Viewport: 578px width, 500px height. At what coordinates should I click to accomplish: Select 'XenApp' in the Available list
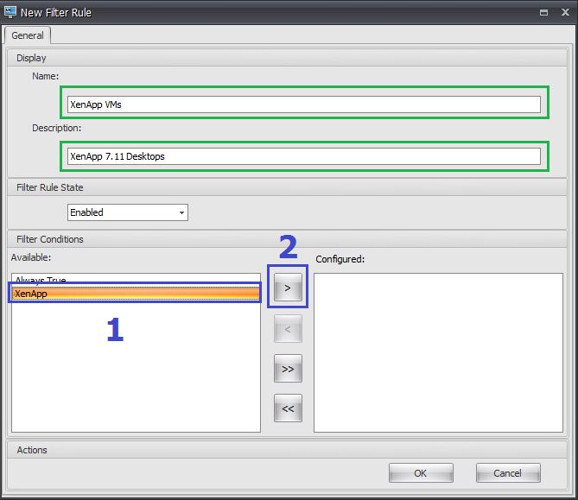tap(134, 294)
